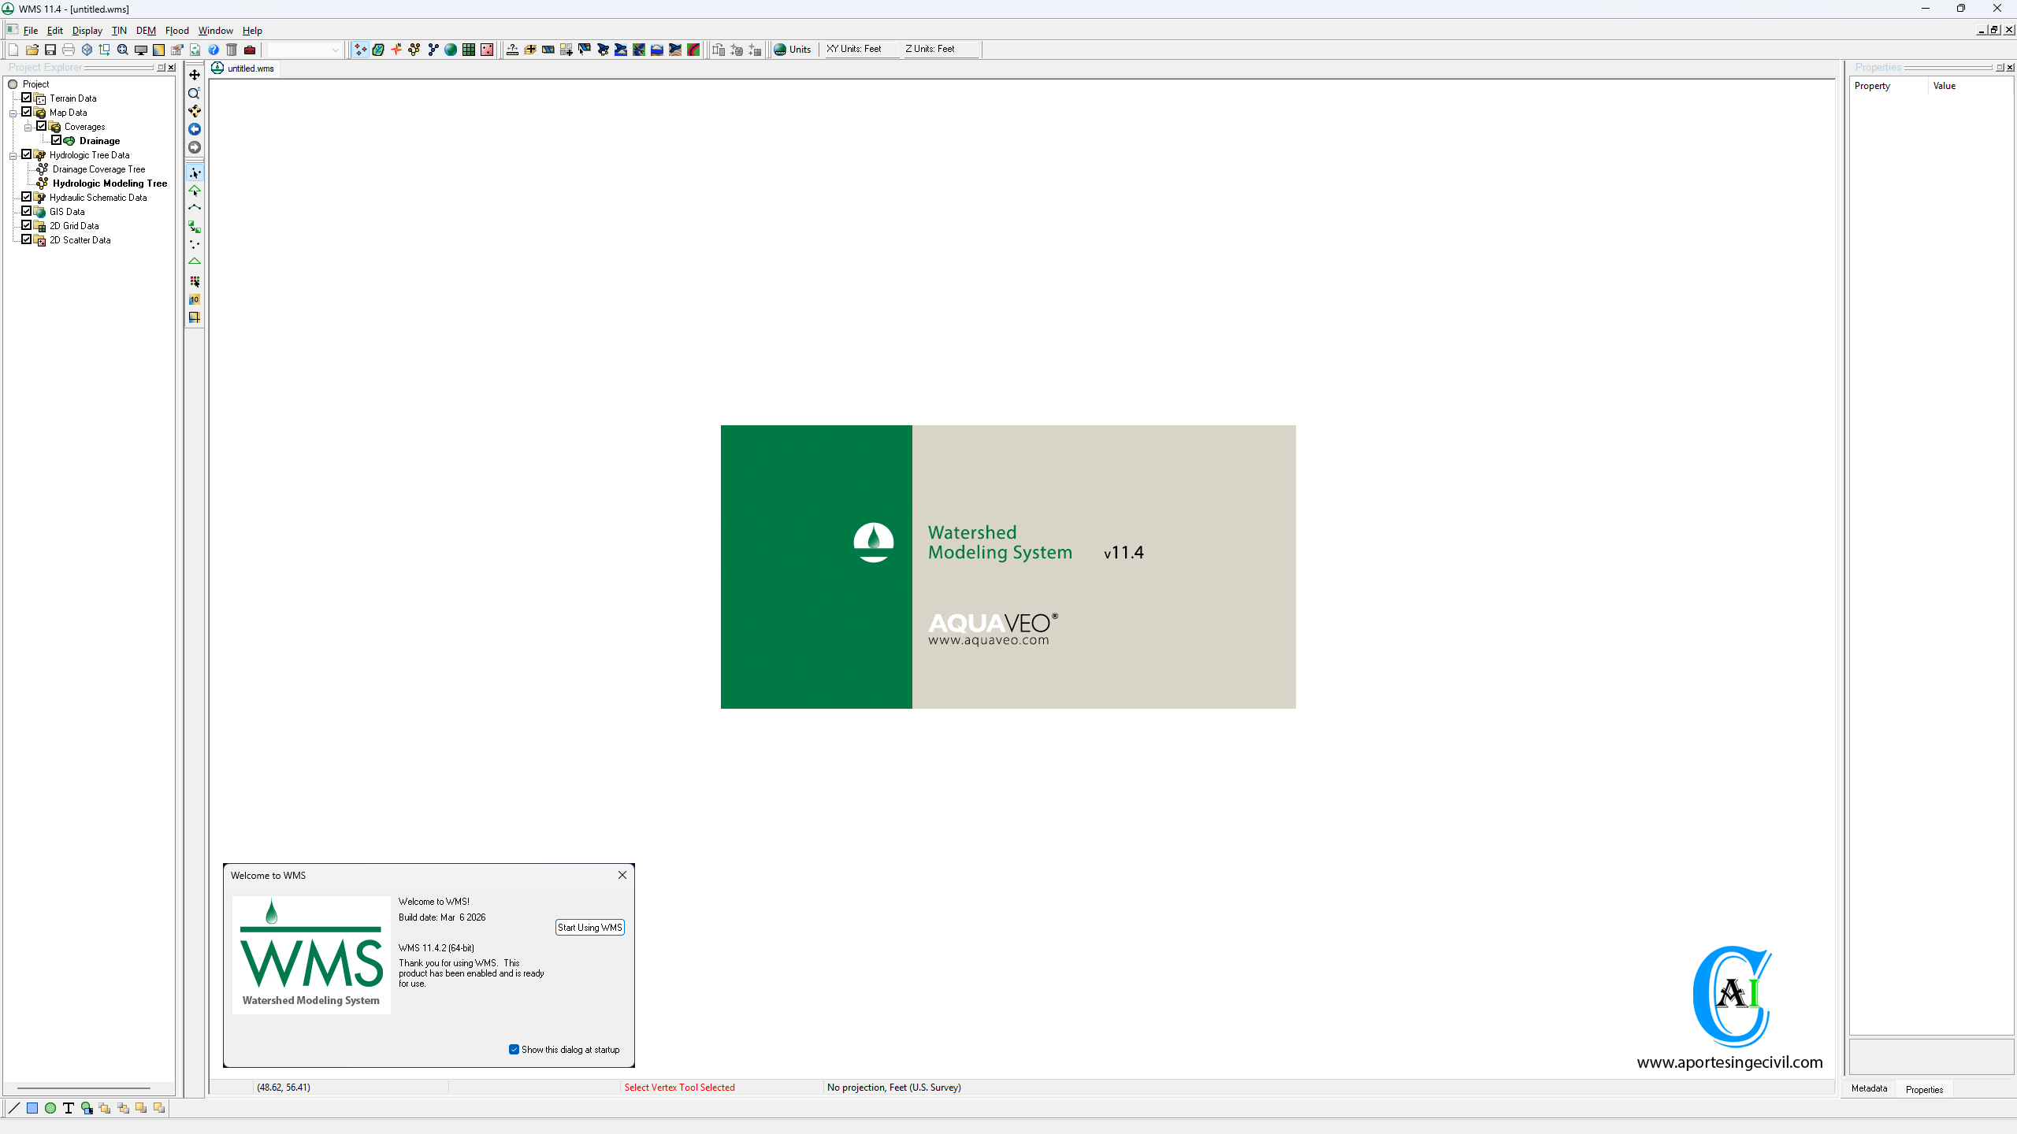Activate the Zoom magnifier tool
Viewport: 2017px width, 1134px height.
(x=195, y=93)
